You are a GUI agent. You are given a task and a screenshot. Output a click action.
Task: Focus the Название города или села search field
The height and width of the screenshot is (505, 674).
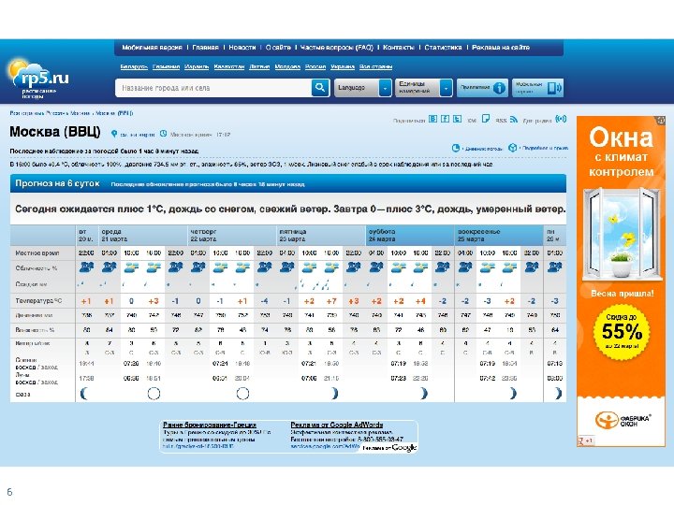(213, 88)
